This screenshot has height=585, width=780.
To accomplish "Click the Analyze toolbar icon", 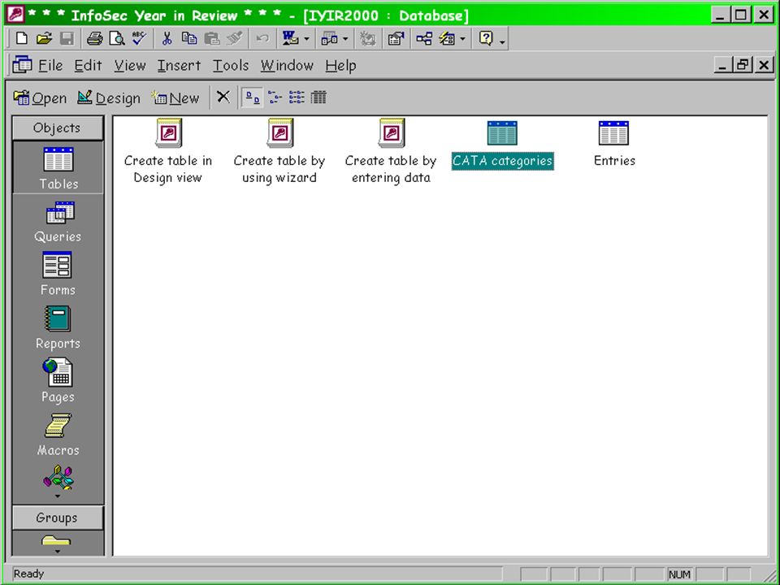I will [329, 38].
